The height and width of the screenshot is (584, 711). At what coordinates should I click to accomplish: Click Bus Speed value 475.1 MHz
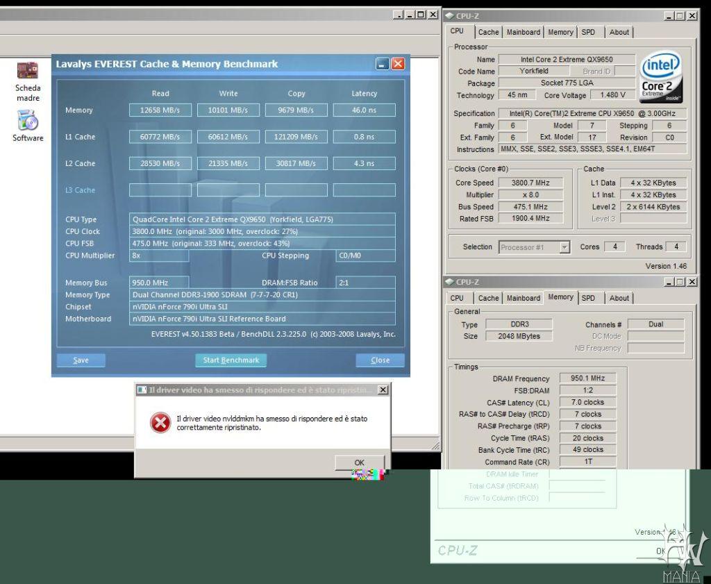[x=530, y=207]
